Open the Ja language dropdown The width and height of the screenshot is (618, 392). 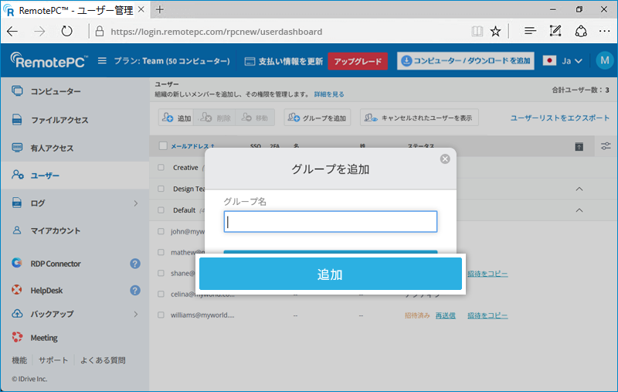[x=562, y=61]
